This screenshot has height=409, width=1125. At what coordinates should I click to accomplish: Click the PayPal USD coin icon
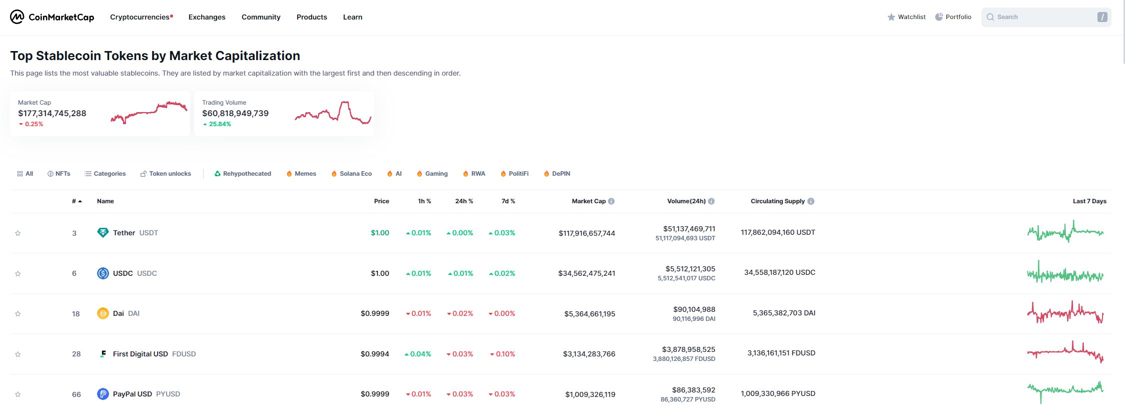103,394
